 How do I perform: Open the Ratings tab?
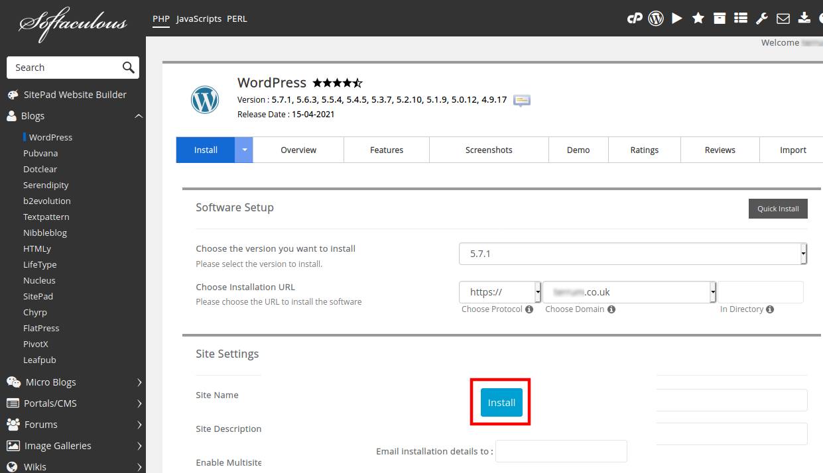coord(645,150)
